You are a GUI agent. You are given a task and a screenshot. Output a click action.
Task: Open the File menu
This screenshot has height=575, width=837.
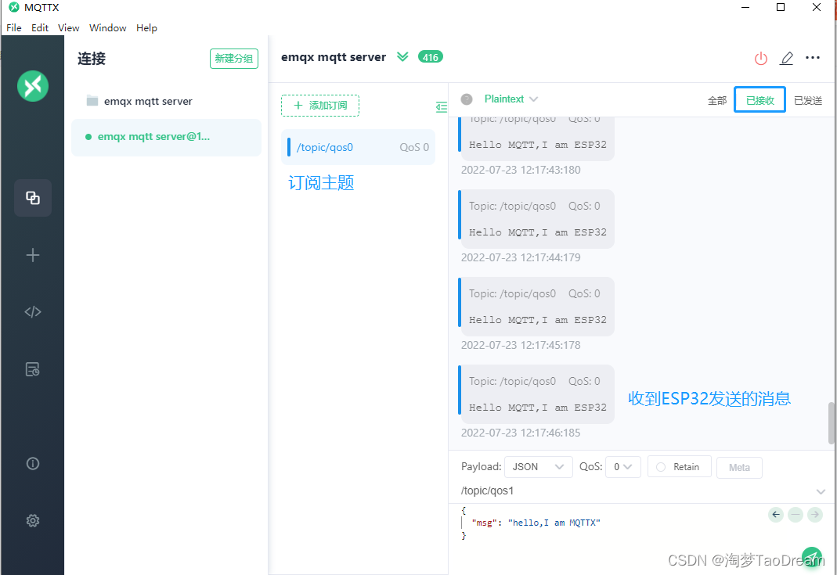tap(14, 27)
